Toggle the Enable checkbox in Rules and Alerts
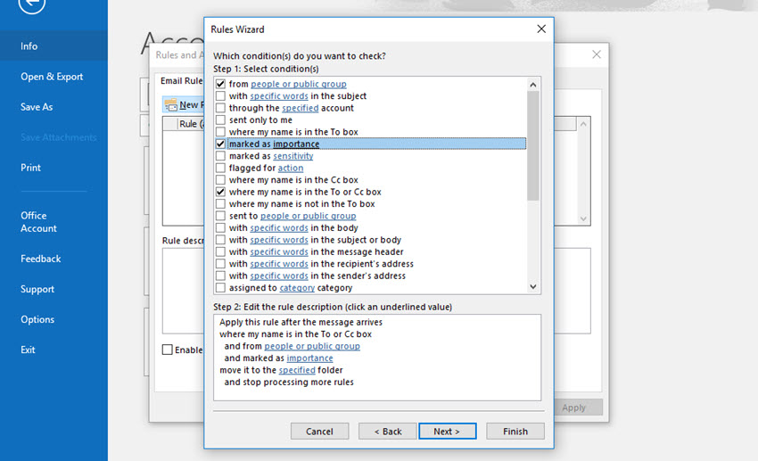The width and height of the screenshot is (758, 461). 168,350
